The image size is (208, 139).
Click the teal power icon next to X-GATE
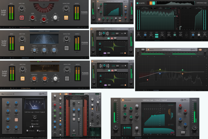coord(138,3)
